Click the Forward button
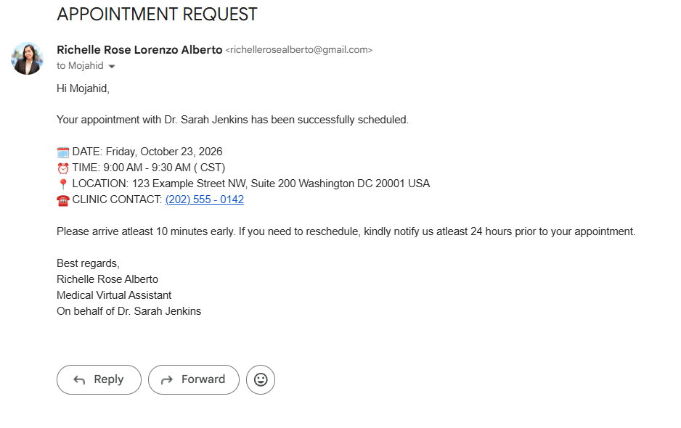The height and width of the screenshot is (428, 681). 194,380
